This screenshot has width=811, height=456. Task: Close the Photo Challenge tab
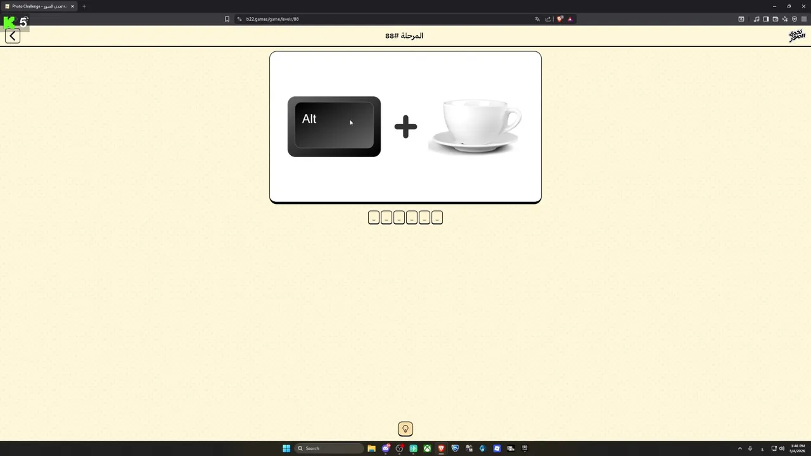72,6
